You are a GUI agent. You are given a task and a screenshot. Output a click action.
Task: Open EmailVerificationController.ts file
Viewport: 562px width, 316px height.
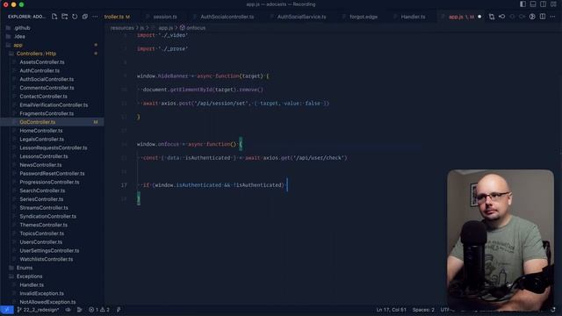click(54, 105)
